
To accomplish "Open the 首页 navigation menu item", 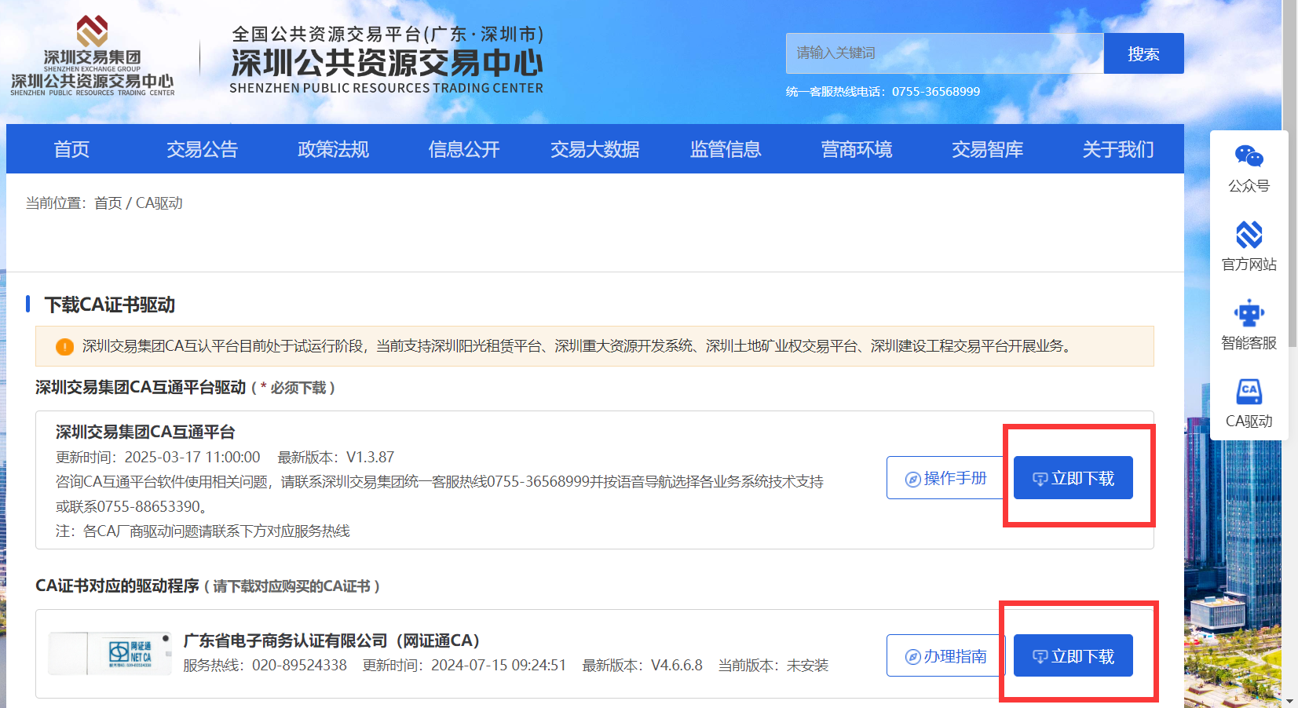I will click(x=71, y=149).
